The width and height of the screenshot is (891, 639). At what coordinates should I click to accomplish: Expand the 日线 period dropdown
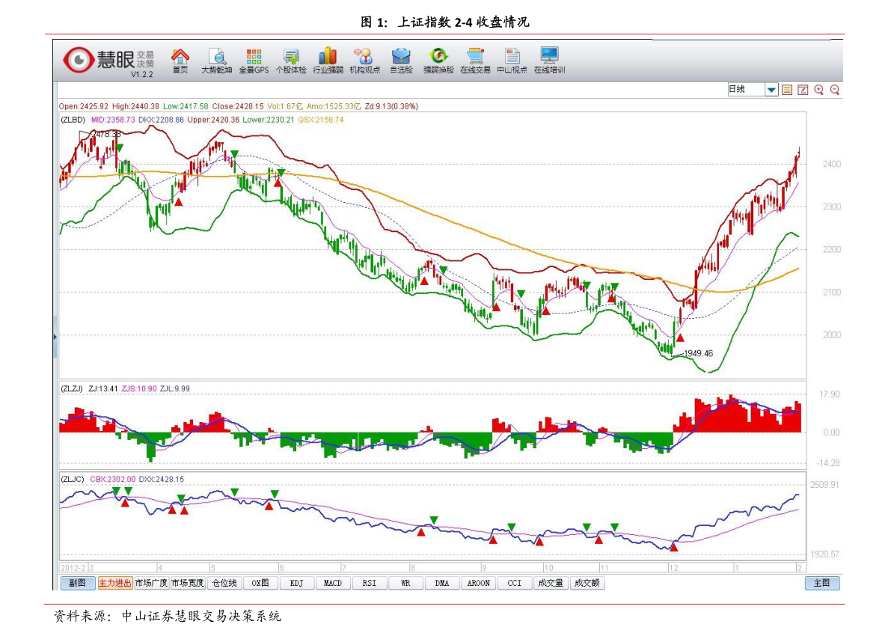771,90
